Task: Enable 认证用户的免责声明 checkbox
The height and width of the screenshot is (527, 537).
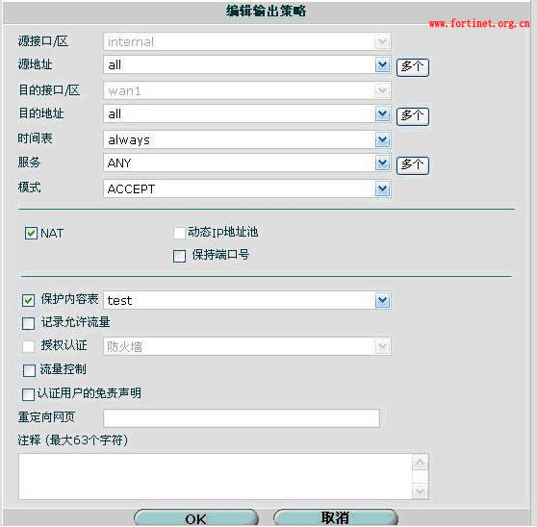Action: click(x=28, y=394)
